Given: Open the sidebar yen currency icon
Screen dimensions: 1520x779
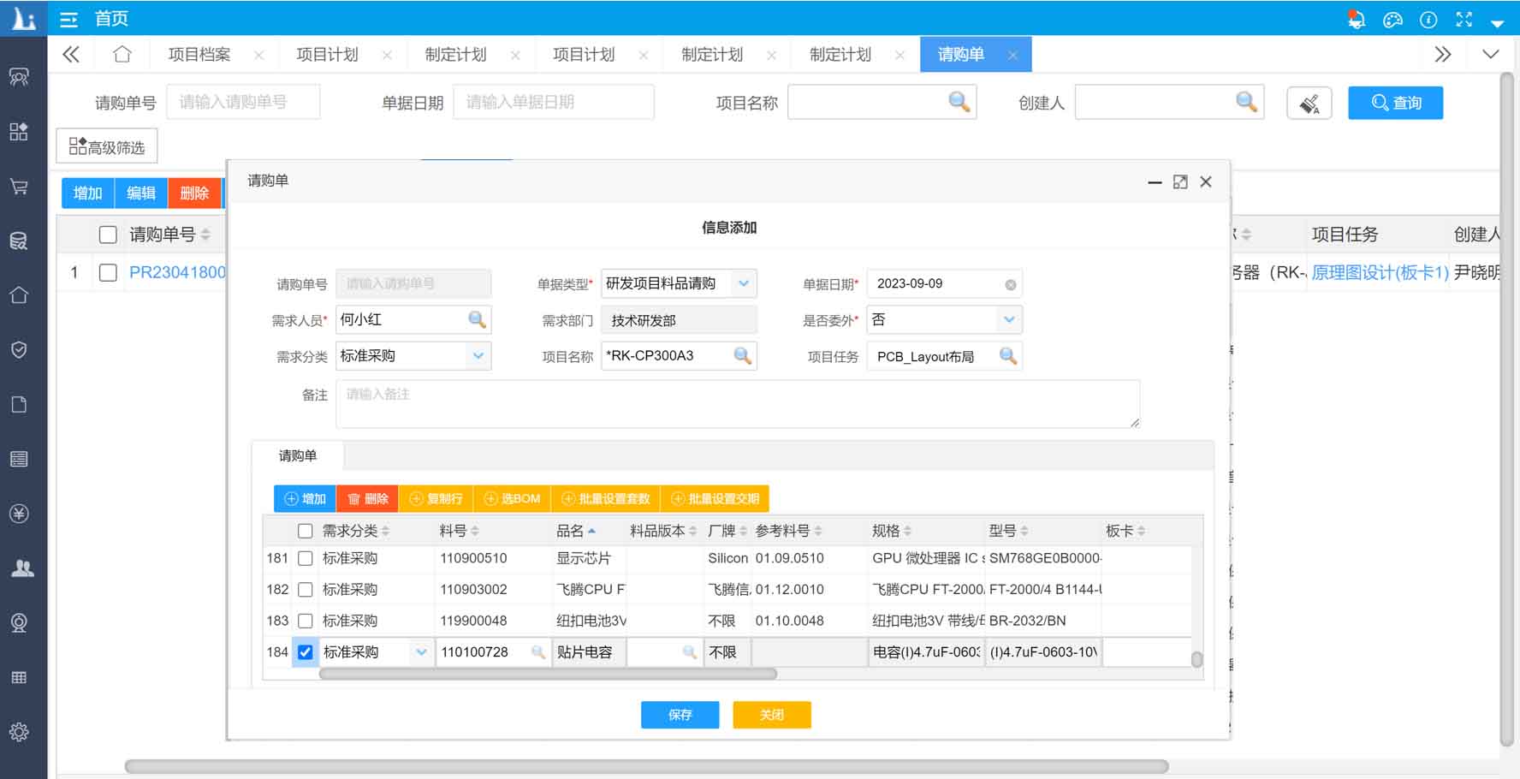Looking at the screenshot, I should 19,514.
